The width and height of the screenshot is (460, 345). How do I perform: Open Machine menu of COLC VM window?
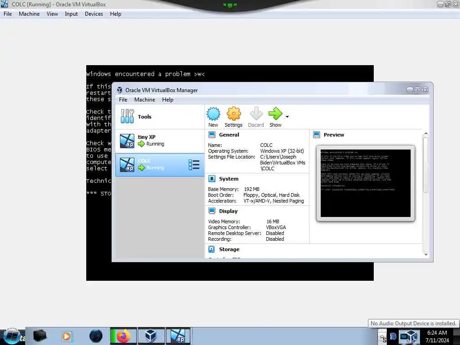click(29, 14)
